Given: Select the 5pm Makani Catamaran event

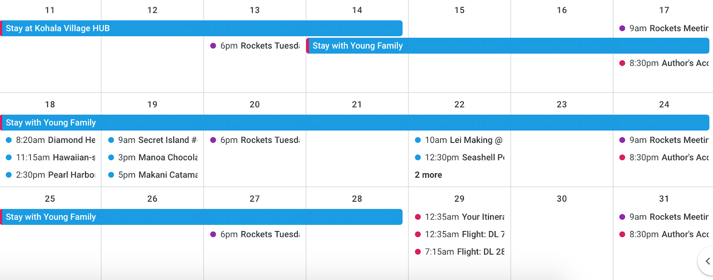Looking at the screenshot, I should point(153,175).
